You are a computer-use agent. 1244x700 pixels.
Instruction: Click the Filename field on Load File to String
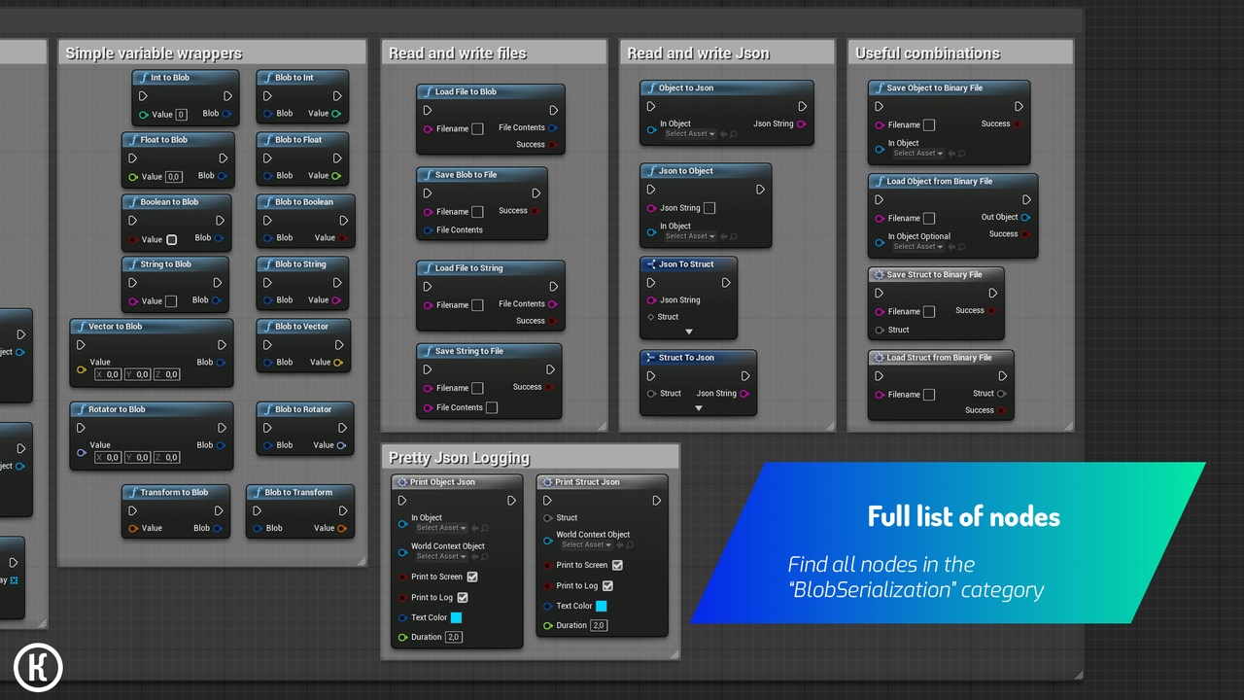[x=477, y=305]
